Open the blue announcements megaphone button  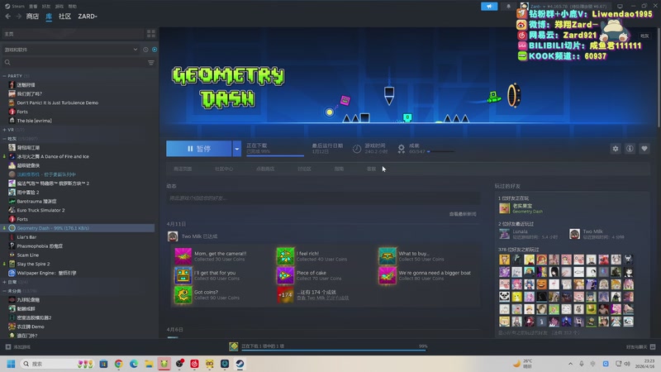489,7
